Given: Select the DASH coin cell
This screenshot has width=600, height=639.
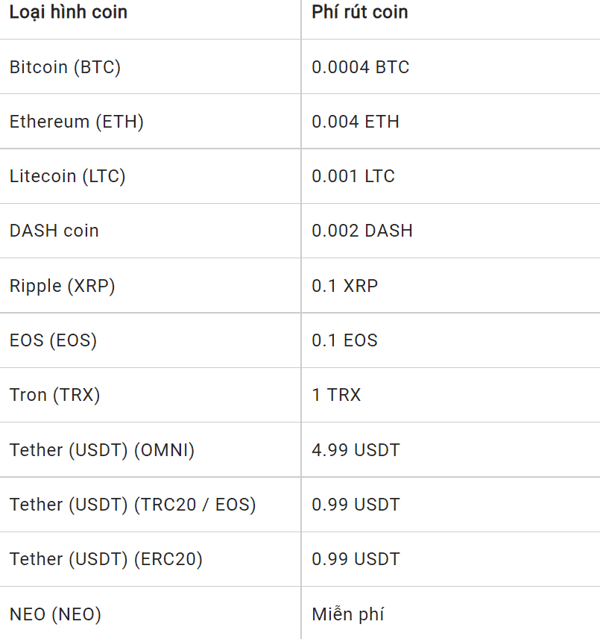Looking at the screenshot, I should [x=54, y=231].
